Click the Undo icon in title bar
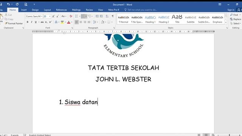This screenshot has height=136, width=242. coord(8,4)
